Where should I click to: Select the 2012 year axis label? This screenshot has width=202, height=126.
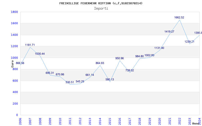(80, 121)
